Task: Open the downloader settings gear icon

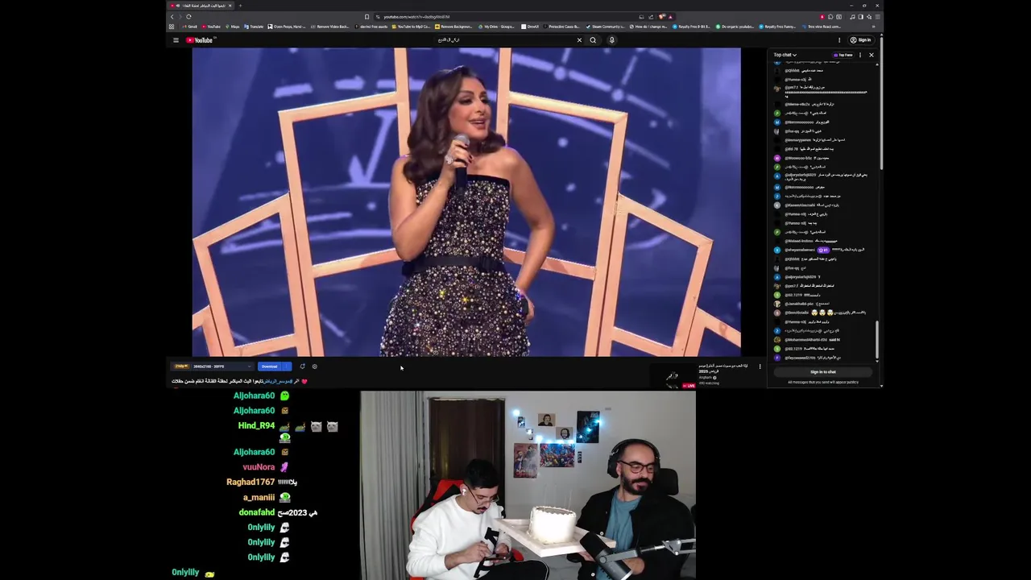Action: click(x=314, y=367)
